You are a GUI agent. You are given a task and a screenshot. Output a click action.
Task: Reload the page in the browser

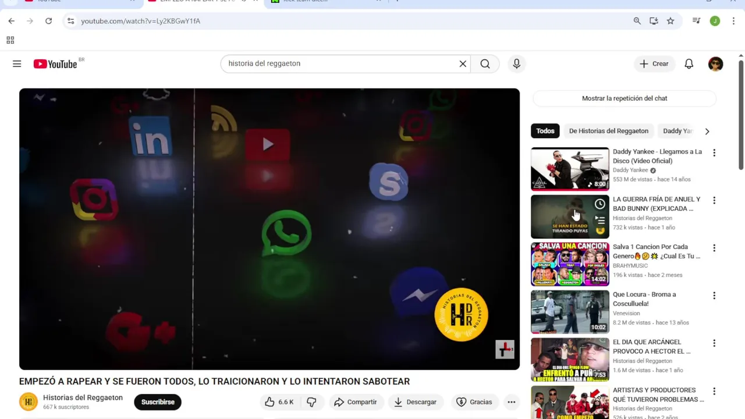(48, 21)
